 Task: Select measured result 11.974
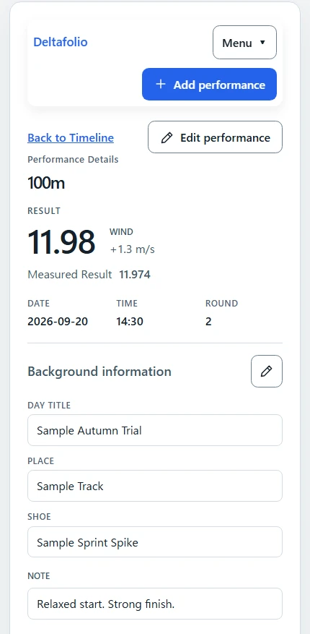point(135,275)
